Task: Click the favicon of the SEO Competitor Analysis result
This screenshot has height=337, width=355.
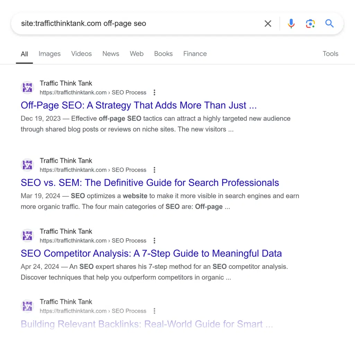Action: (27, 236)
